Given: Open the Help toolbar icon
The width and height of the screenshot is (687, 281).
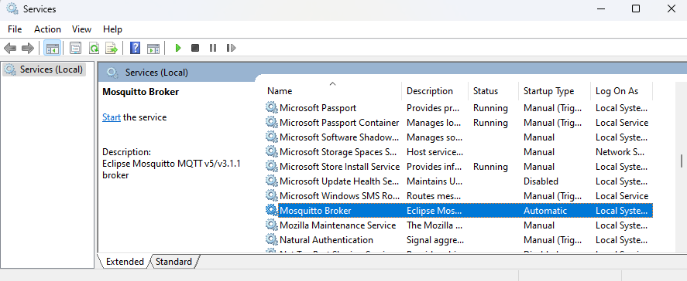Looking at the screenshot, I should point(136,48).
